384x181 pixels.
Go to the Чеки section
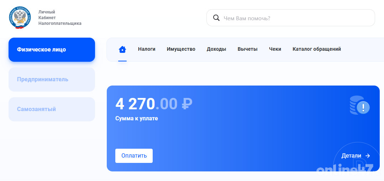[275, 49]
